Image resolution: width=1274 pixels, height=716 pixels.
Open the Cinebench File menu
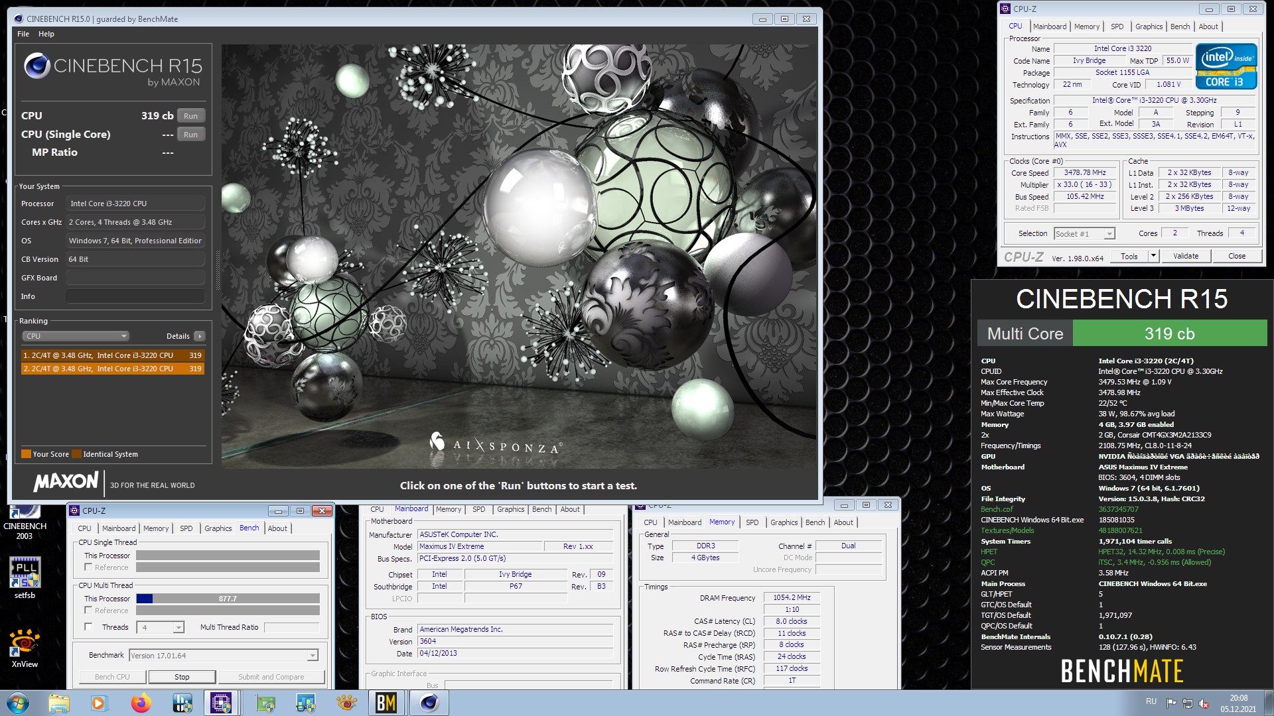tap(23, 34)
